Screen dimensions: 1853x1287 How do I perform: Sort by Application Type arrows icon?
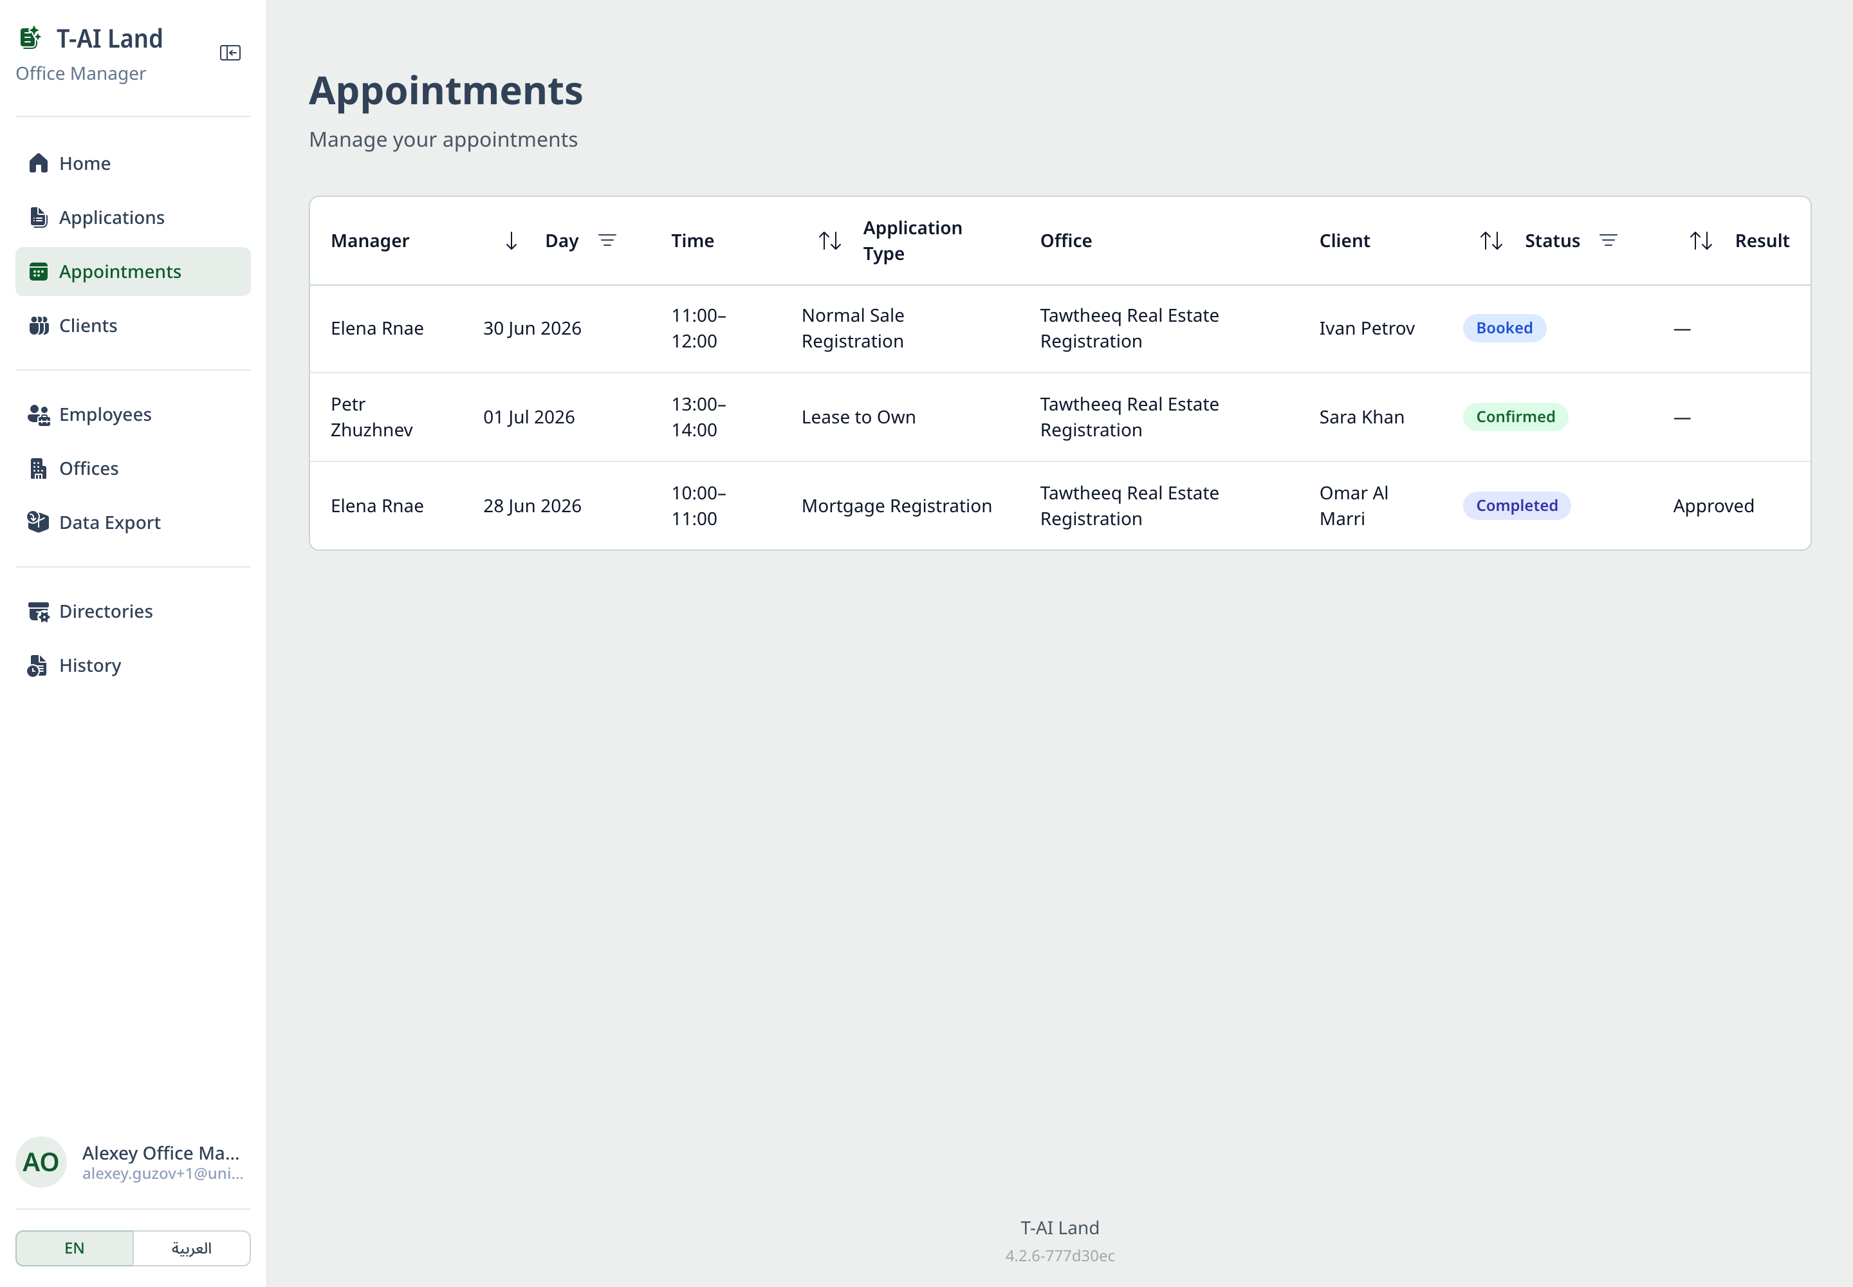coord(830,241)
